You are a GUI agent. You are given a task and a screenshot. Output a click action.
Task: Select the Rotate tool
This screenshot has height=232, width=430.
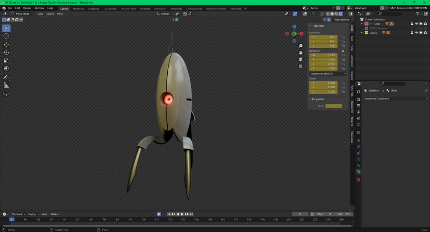[6, 53]
